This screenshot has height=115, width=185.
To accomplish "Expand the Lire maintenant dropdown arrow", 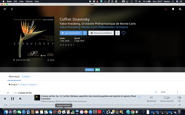I will point(85,33).
